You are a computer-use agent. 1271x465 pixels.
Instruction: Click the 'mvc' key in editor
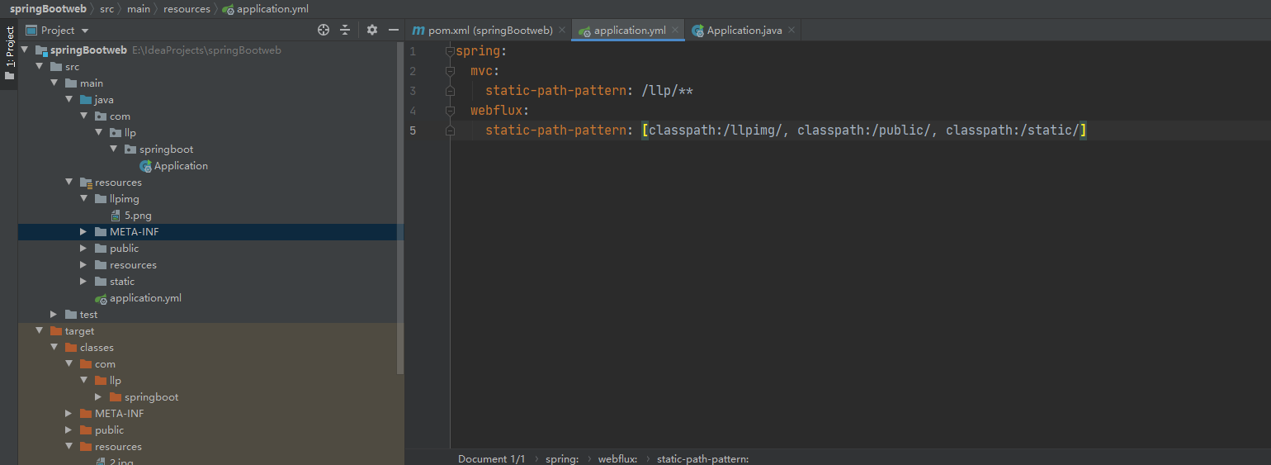click(482, 71)
